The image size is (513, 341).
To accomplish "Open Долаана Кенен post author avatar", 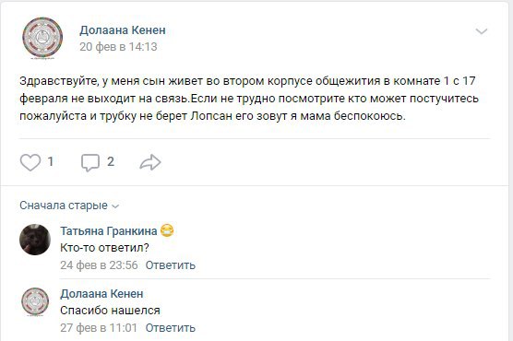I will 42,39.
